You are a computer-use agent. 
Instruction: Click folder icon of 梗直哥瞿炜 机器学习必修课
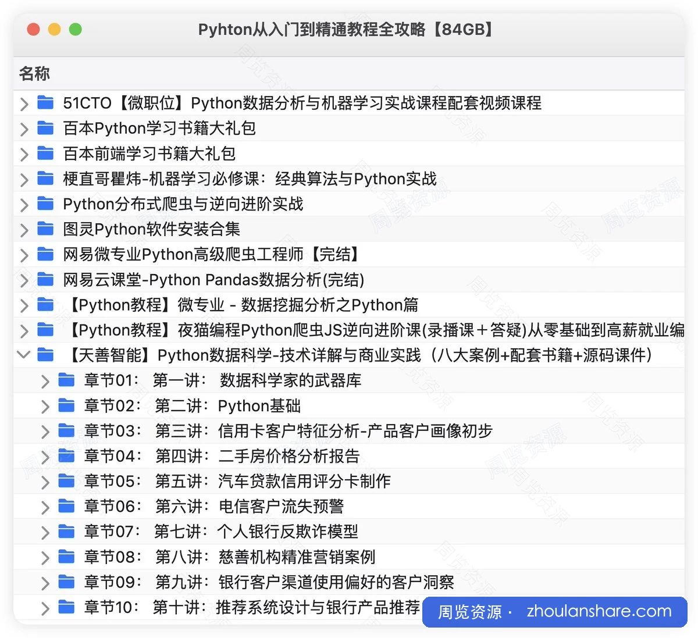click(x=45, y=179)
